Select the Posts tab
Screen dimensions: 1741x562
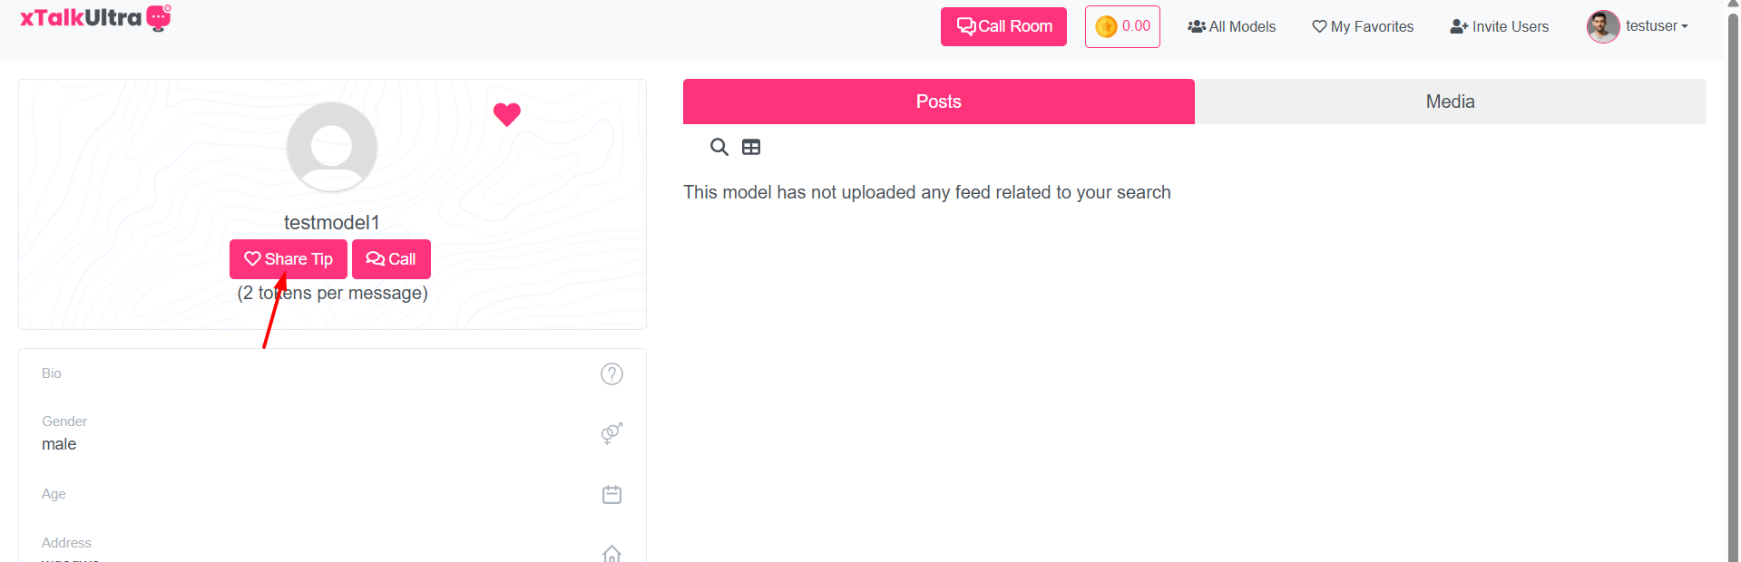tap(938, 102)
